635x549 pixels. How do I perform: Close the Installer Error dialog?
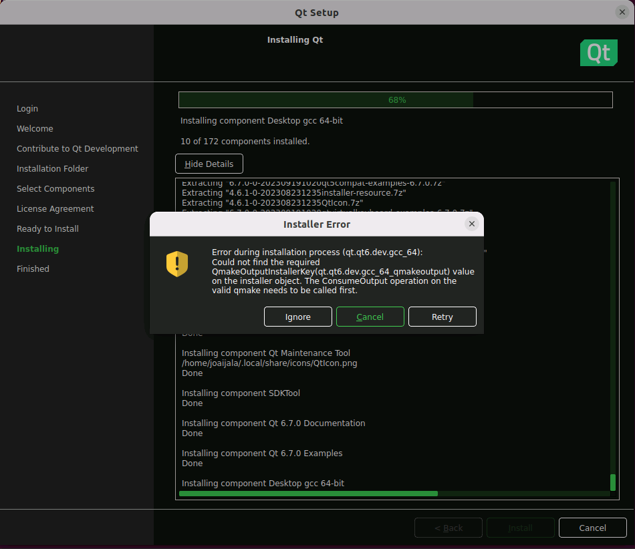pyautogui.click(x=471, y=224)
